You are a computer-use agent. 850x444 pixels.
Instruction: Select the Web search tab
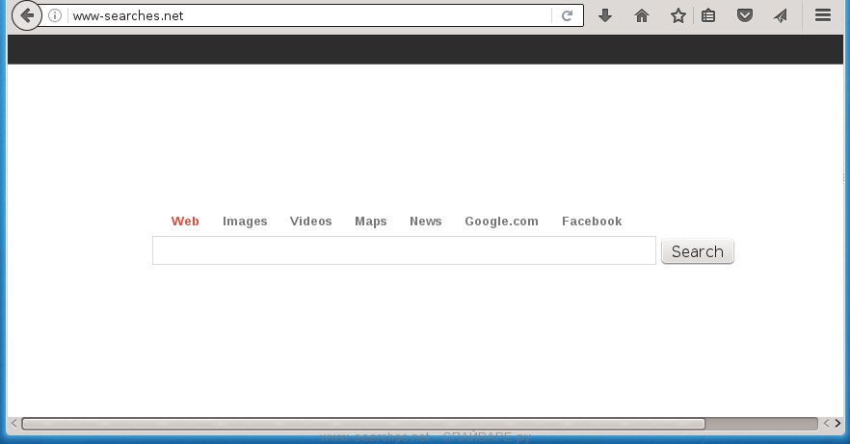coord(185,222)
